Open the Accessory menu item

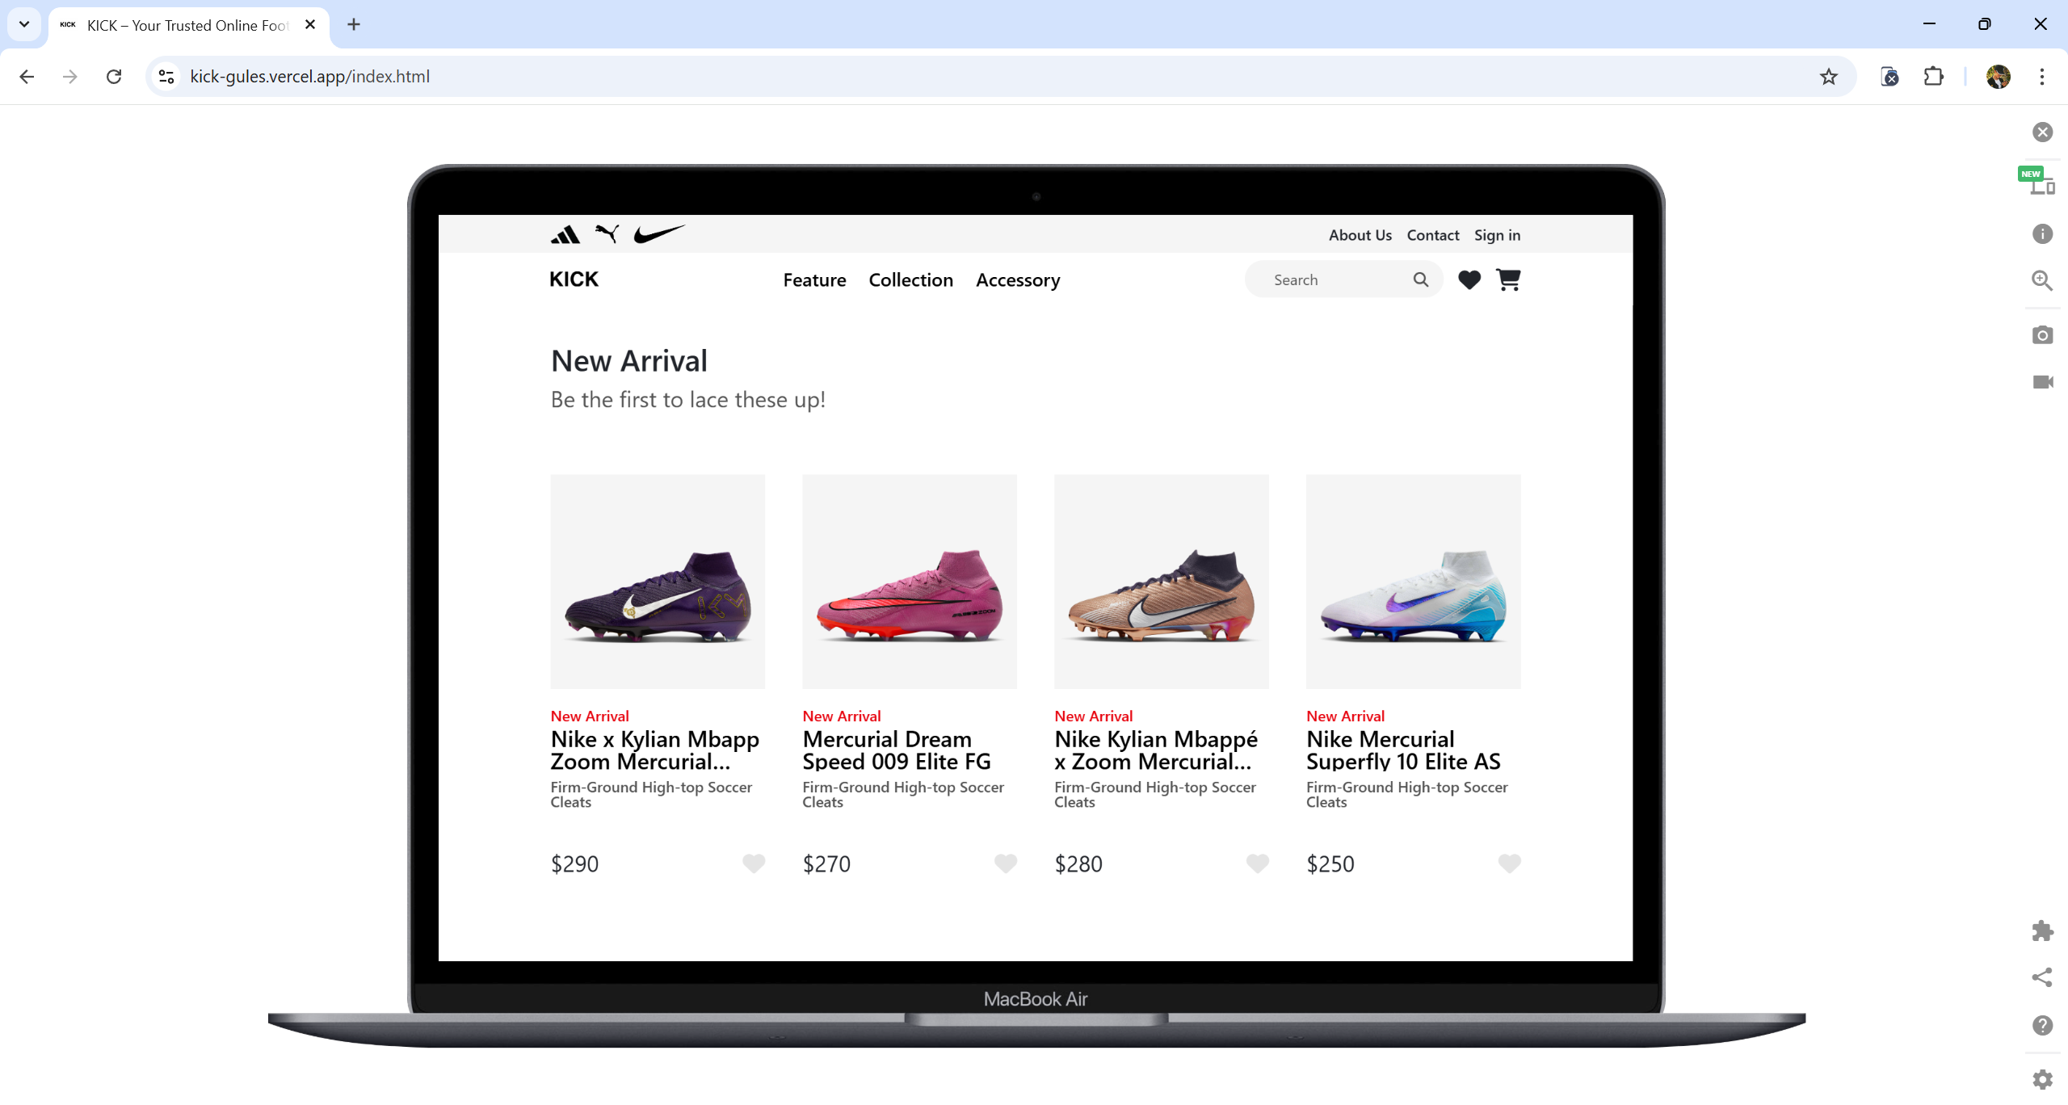pyautogui.click(x=1018, y=280)
